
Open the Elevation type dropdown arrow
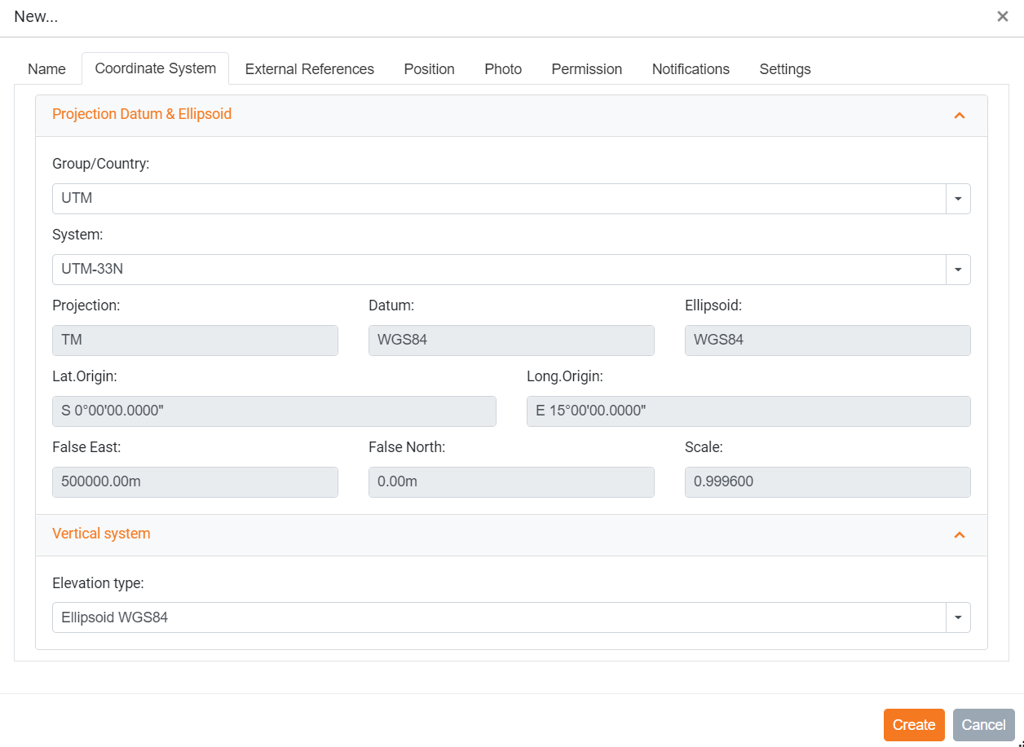(957, 617)
